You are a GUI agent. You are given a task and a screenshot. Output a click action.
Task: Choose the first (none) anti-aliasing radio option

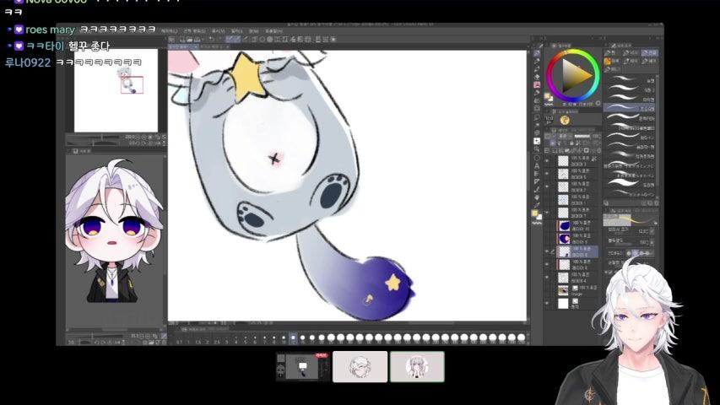[x=629, y=253]
